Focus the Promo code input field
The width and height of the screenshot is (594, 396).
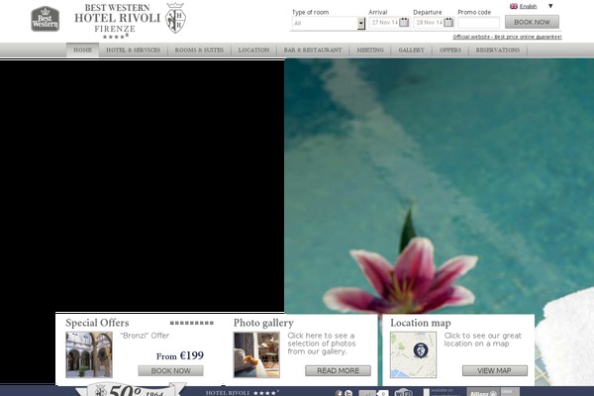(x=478, y=23)
